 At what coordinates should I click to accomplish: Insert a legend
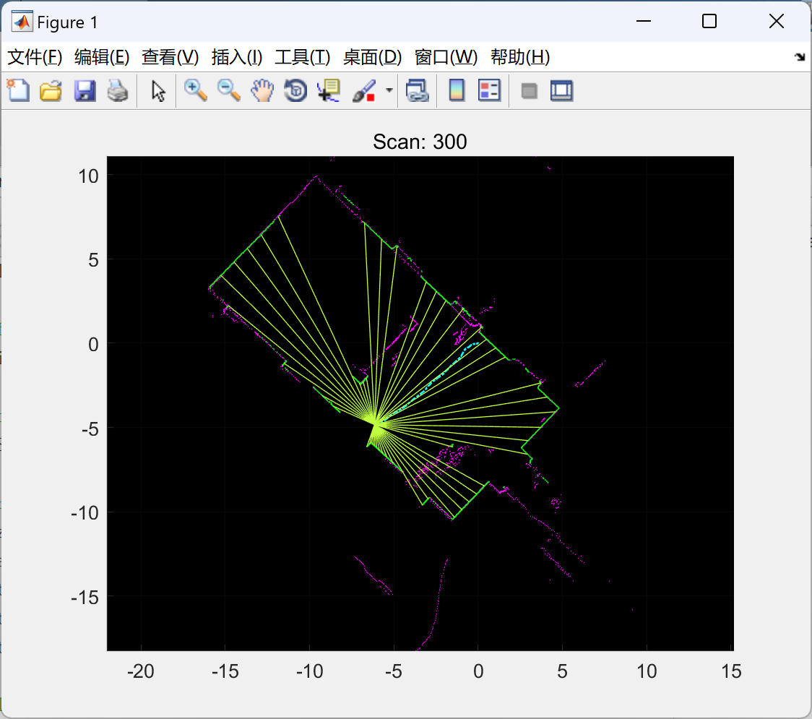tap(490, 90)
